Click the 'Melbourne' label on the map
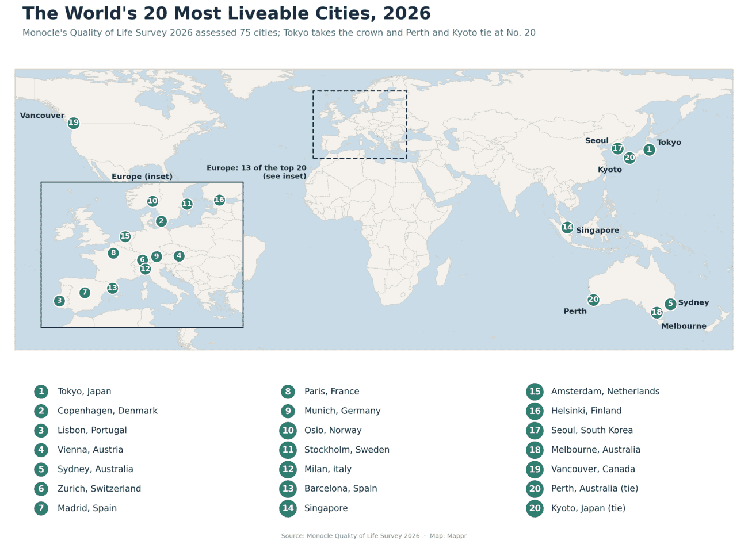748x548 pixels. (684, 326)
